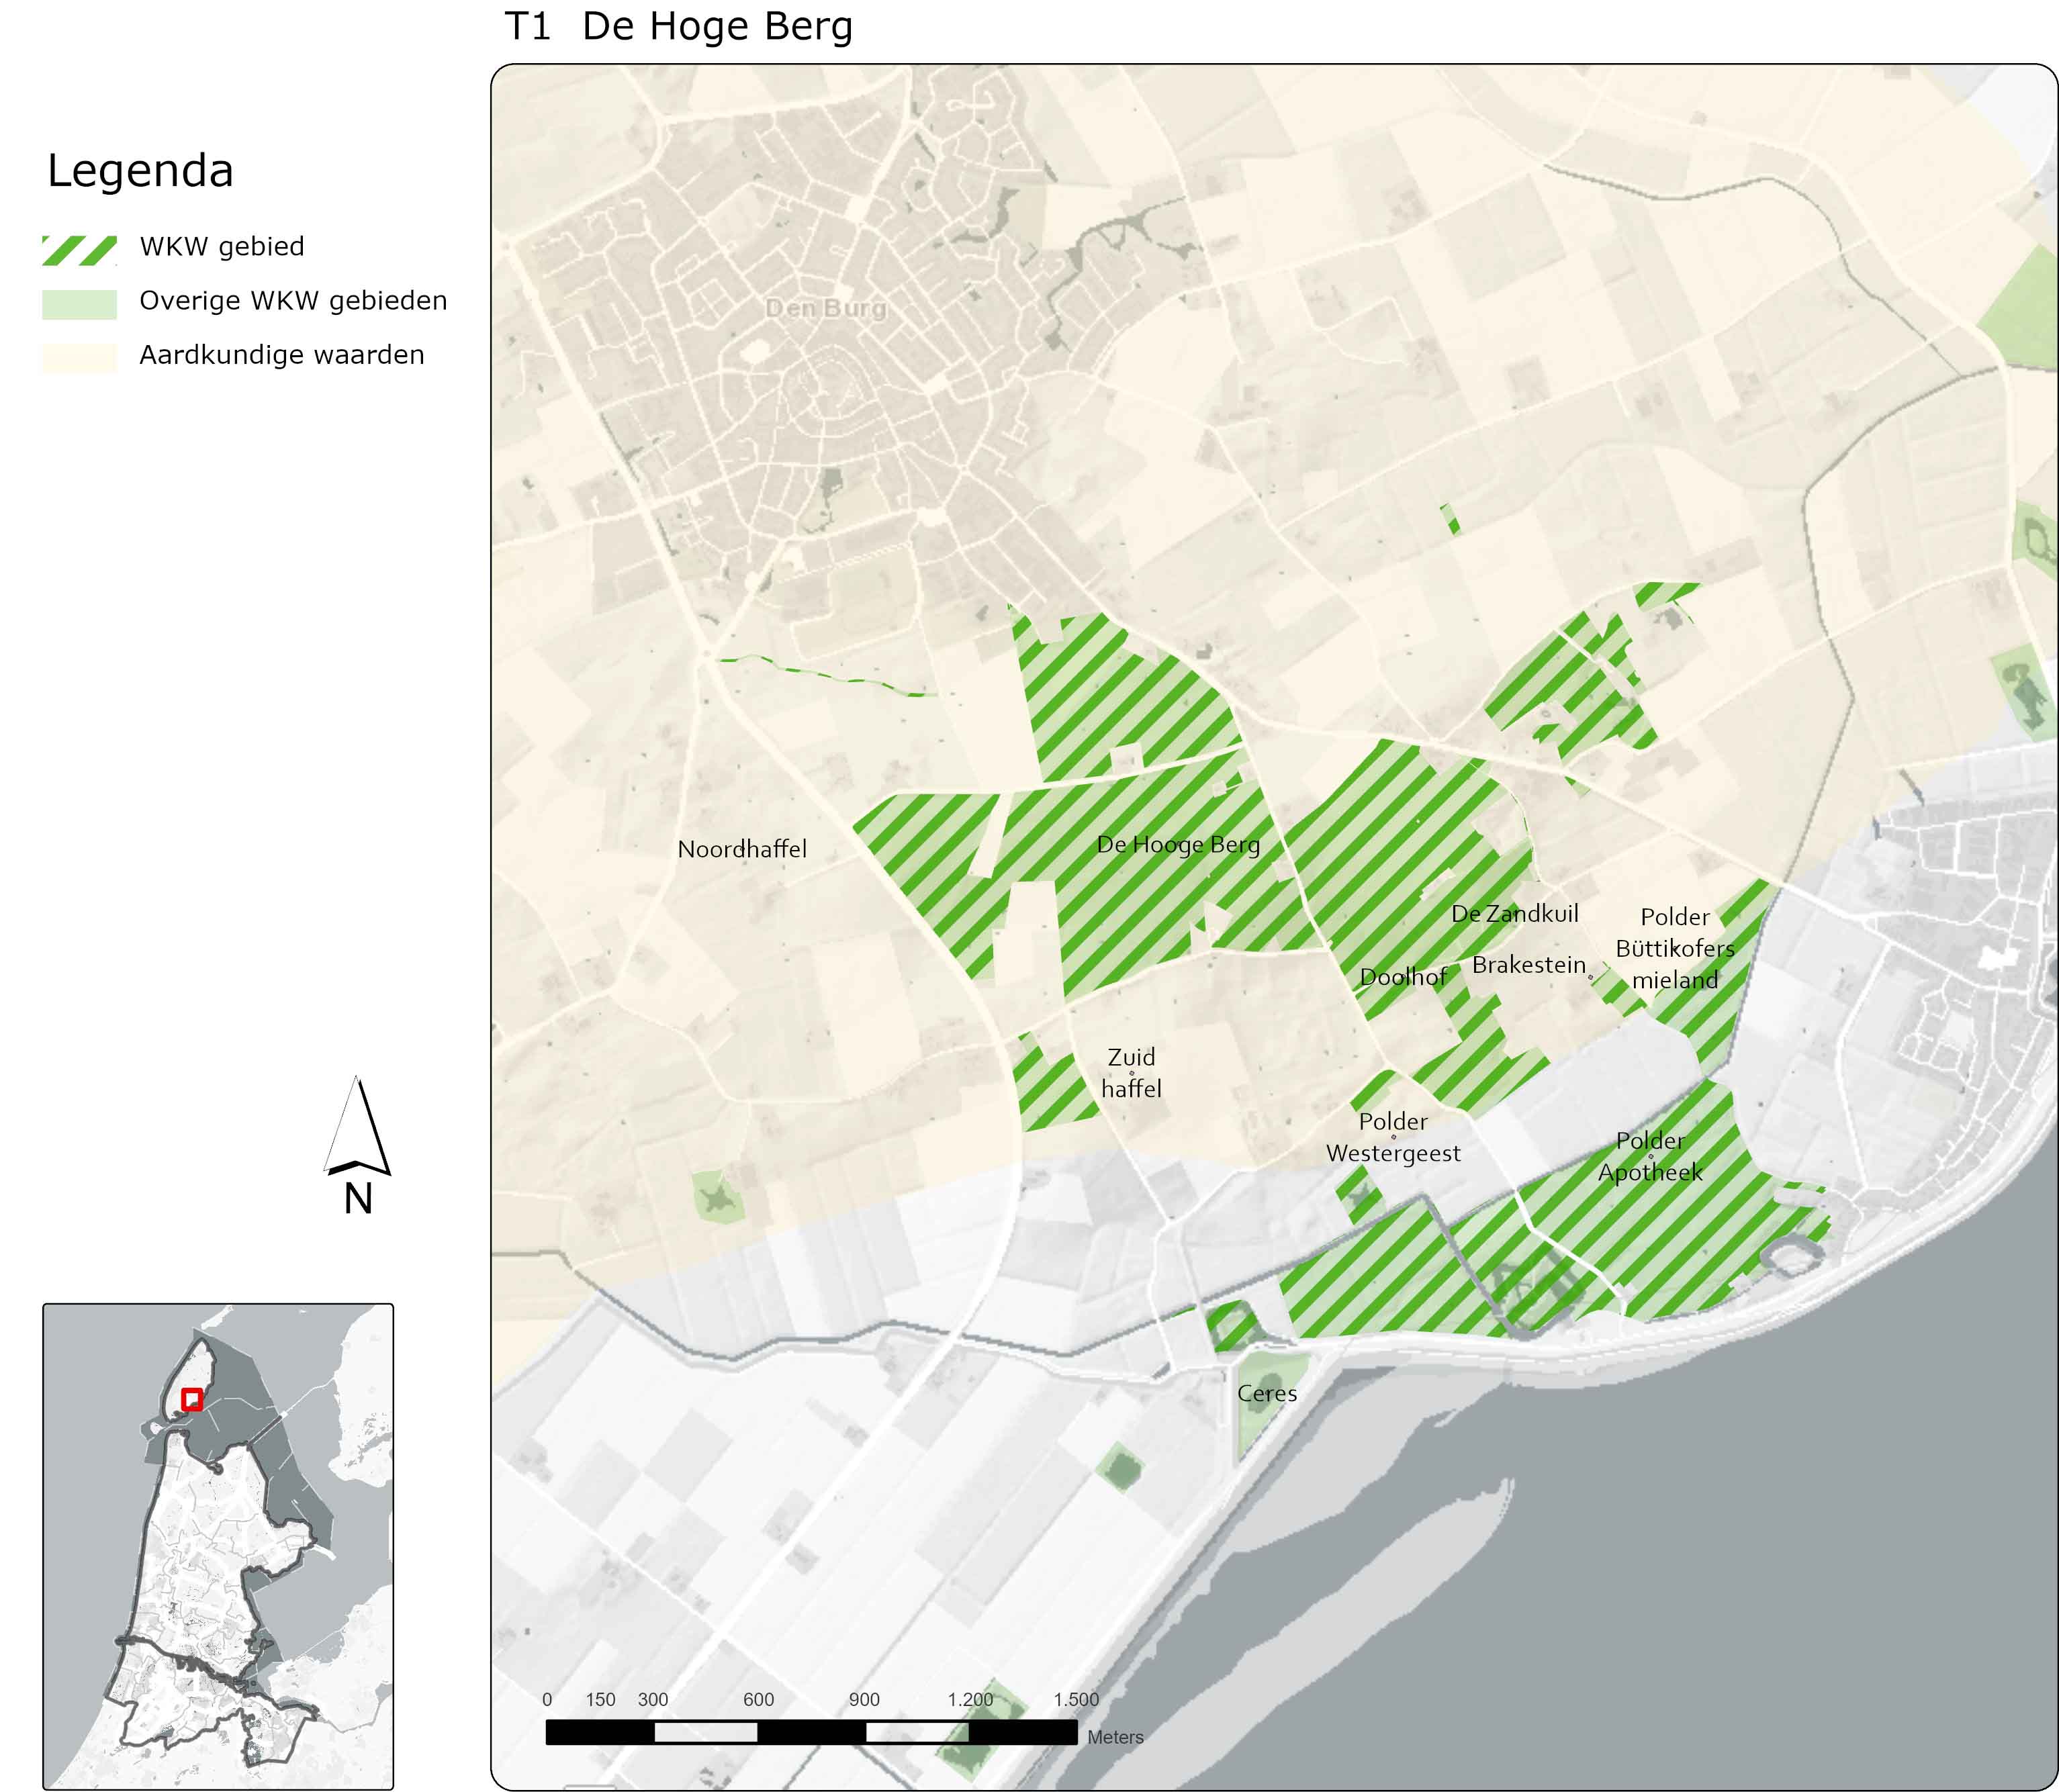Image resolution: width=2059 pixels, height=1792 pixels.
Task: Click the red locator square in overview map
Action: pos(192,1399)
